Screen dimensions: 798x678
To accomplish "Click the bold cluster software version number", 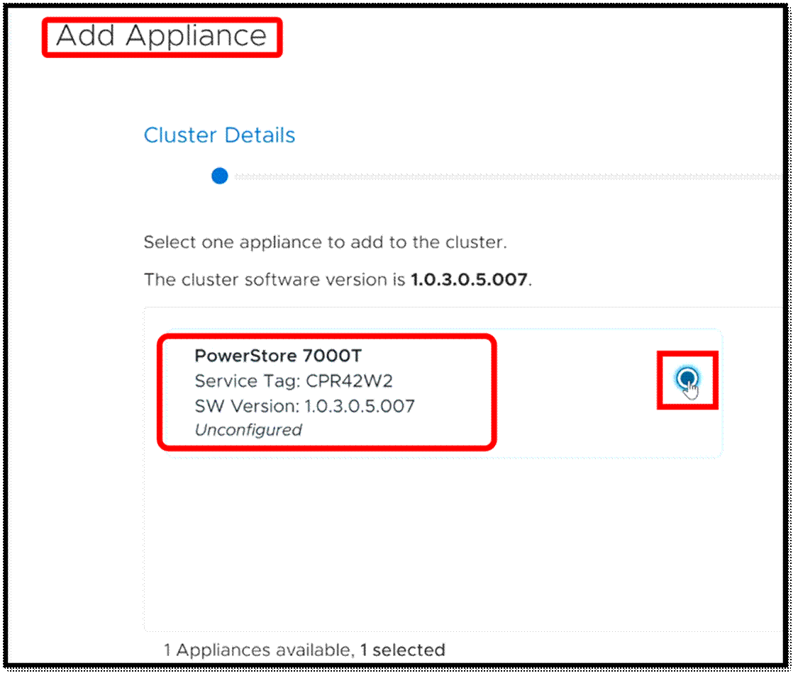I will point(469,279).
